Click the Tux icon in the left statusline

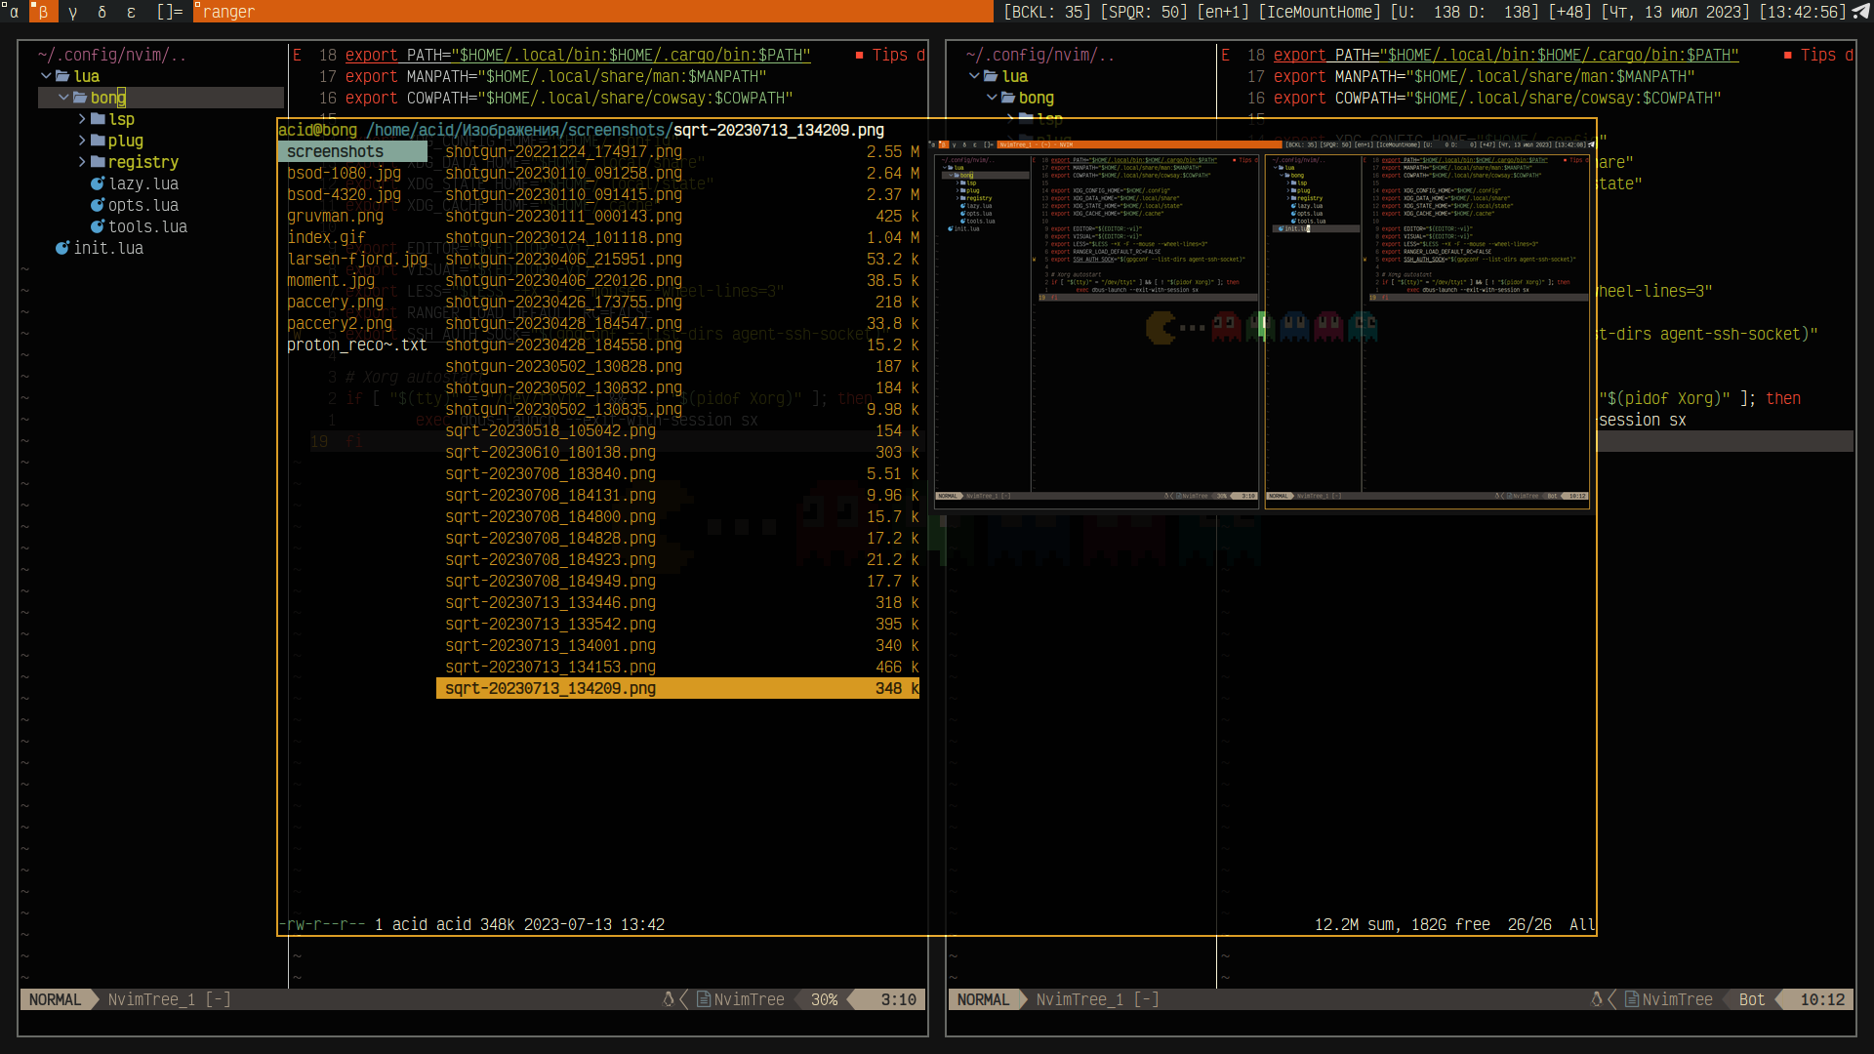670,999
